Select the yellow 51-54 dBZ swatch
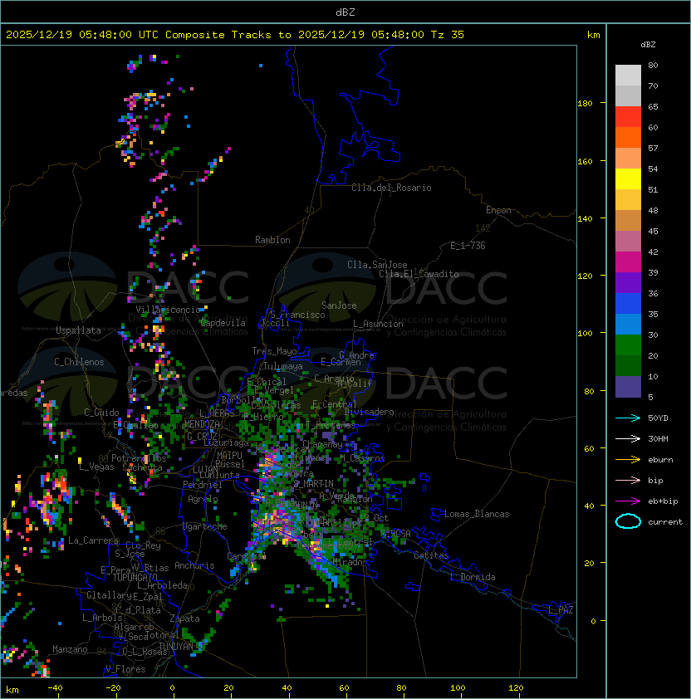This screenshot has height=699, width=691. [x=628, y=178]
